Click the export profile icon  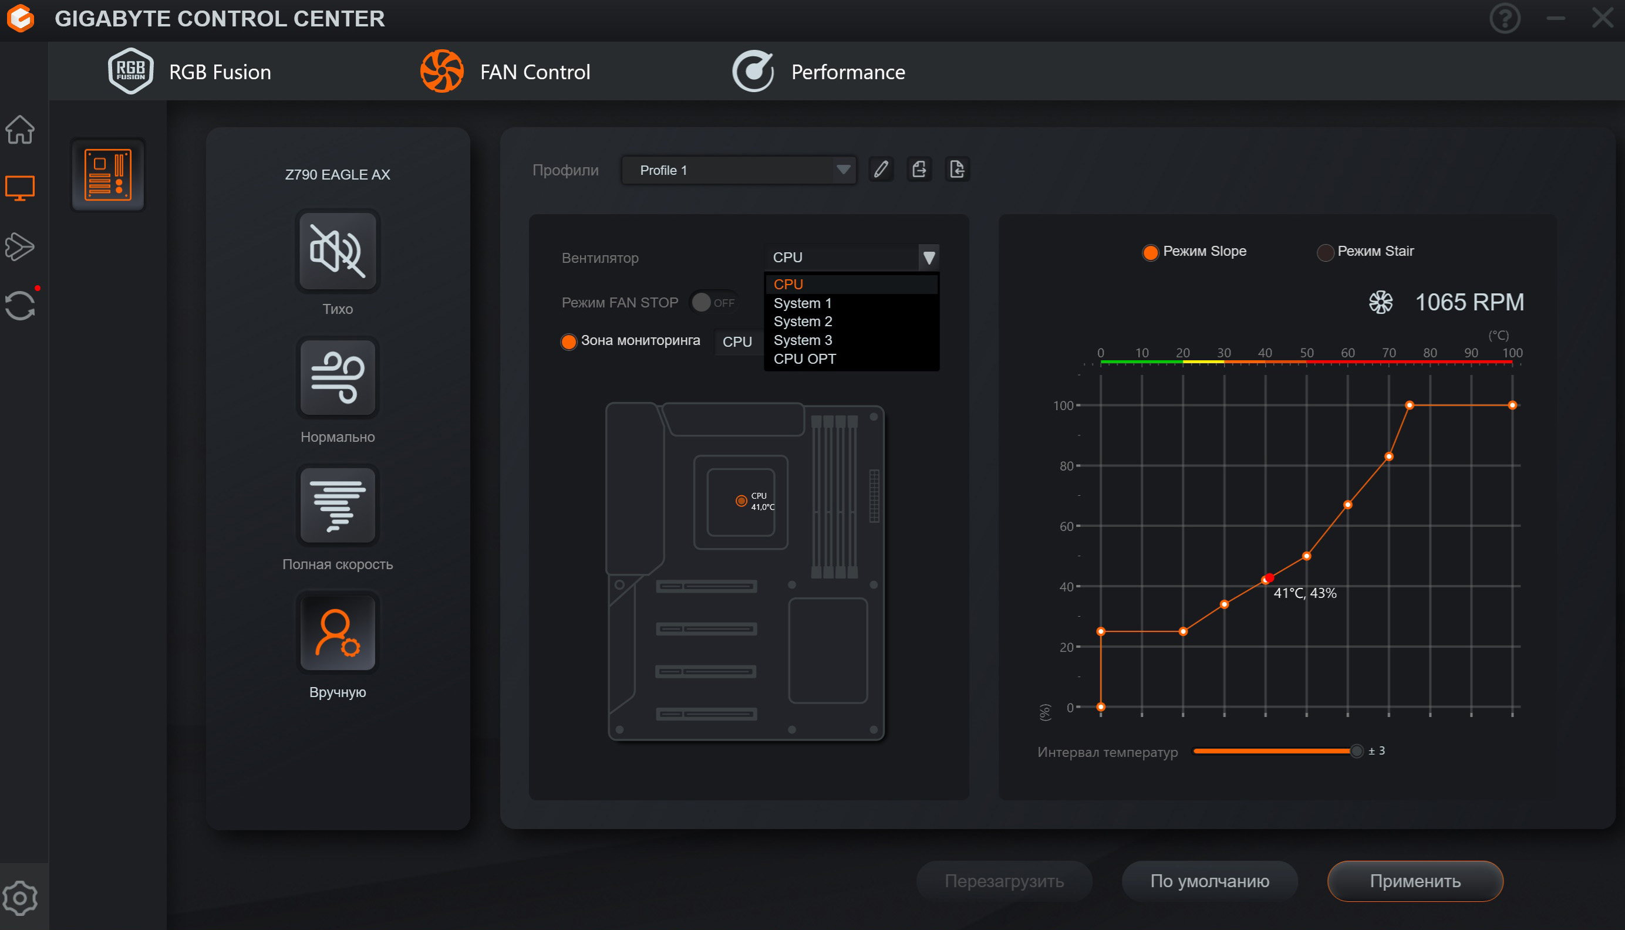[919, 169]
